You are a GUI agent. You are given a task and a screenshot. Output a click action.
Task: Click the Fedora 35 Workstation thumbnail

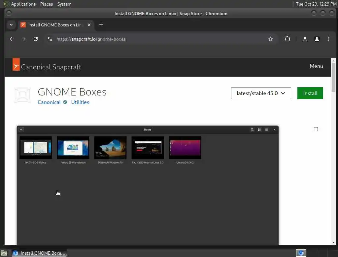pos(73,148)
